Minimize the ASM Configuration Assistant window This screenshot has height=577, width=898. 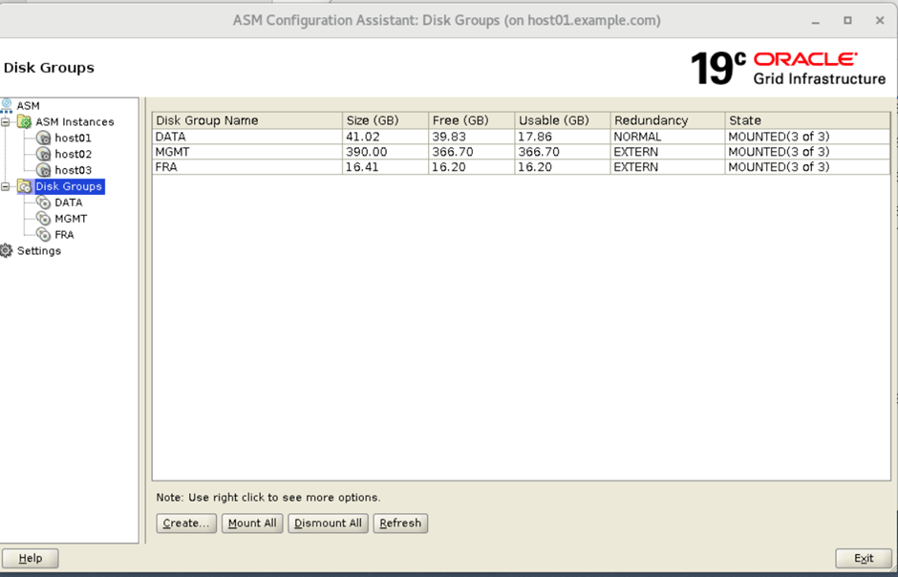(x=816, y=21)
